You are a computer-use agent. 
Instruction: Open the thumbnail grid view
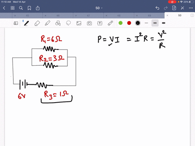point(13,8)
